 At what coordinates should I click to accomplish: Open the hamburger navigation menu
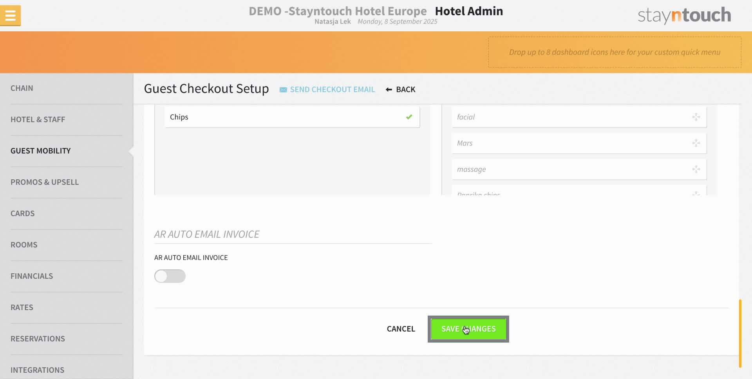pyautogui.click(x=11, y=15)
